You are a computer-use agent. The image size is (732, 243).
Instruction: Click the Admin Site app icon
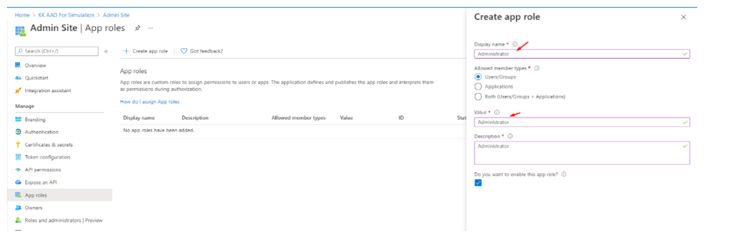(20, 31)
